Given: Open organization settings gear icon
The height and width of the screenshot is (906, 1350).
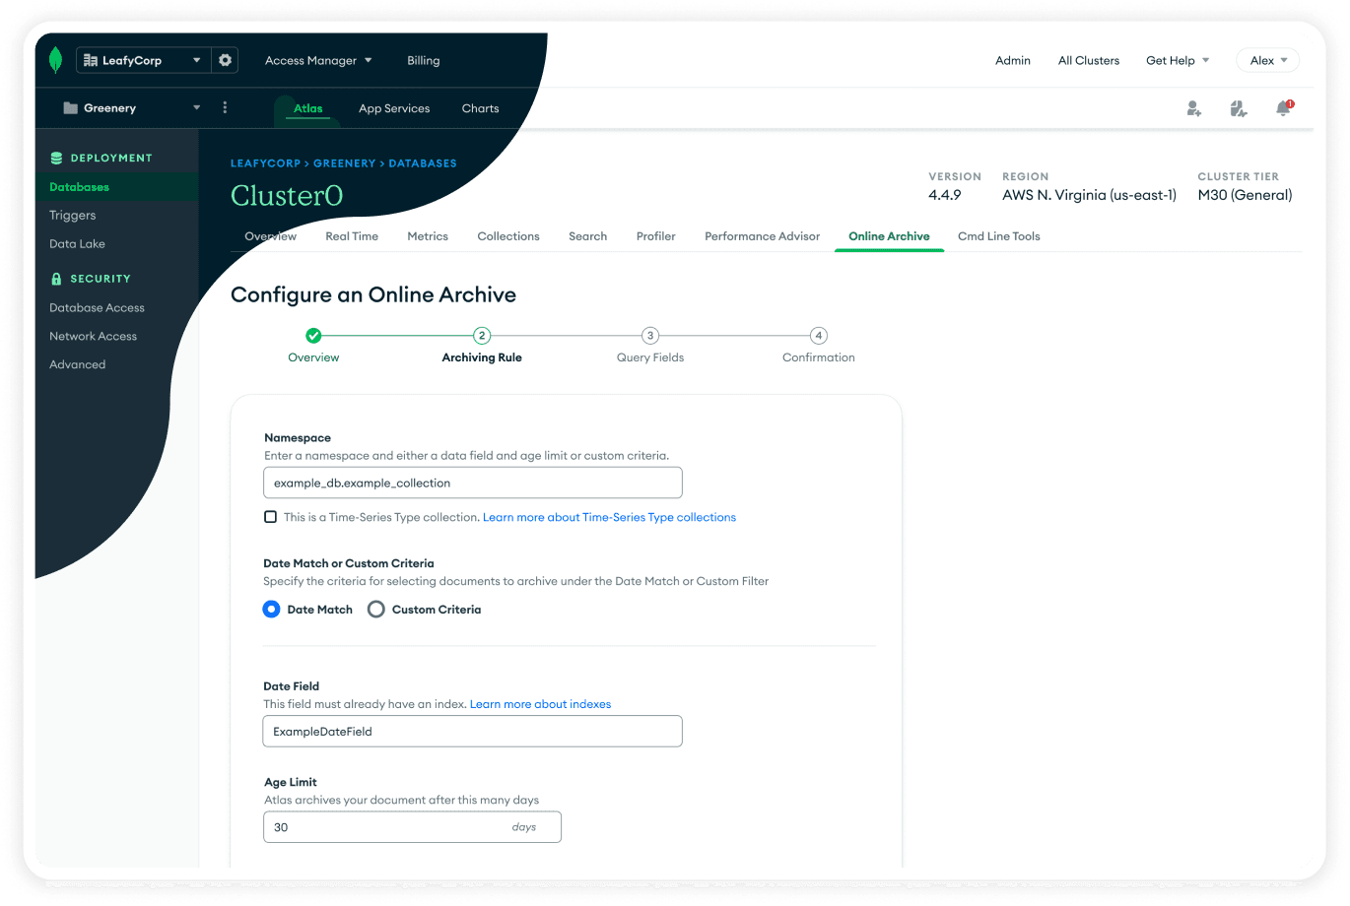Looking at the screenshot, I should pos(226,60).
